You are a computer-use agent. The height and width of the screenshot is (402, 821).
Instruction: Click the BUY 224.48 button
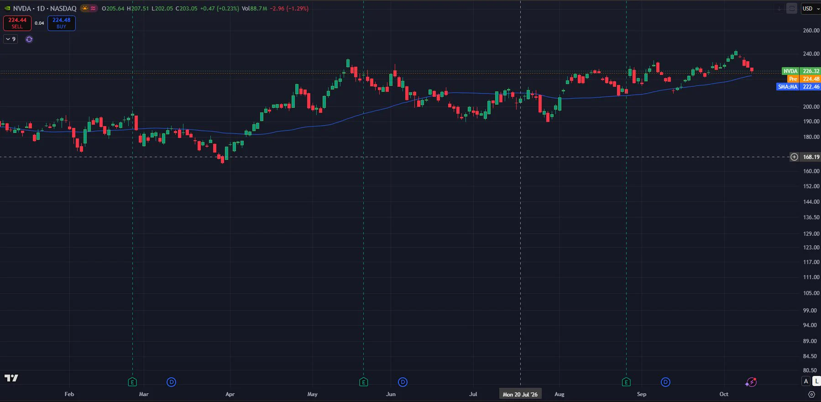pos(61,23)
